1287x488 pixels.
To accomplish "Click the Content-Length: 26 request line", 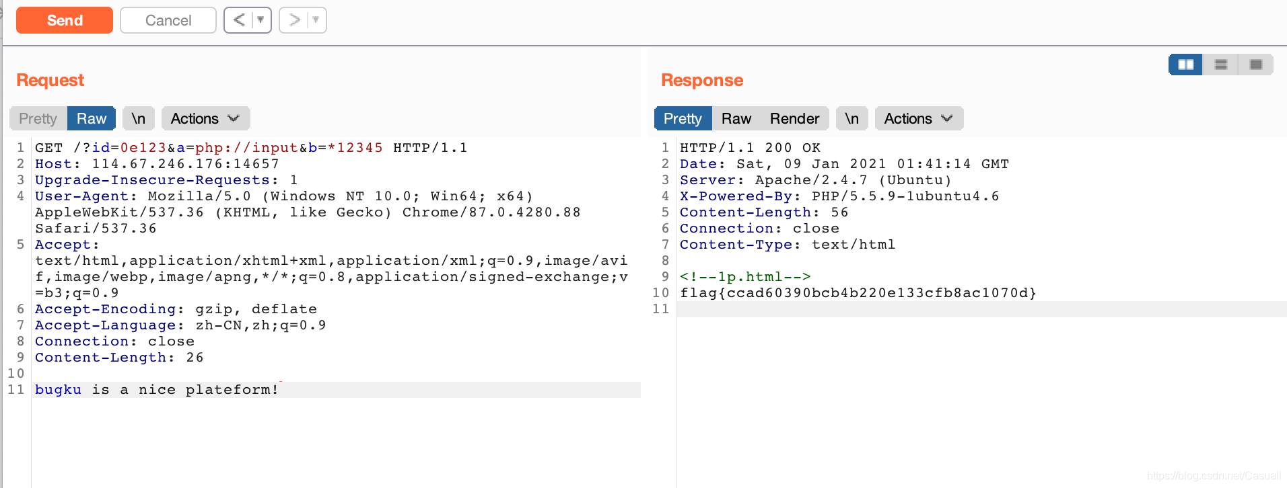I will 119,358.
